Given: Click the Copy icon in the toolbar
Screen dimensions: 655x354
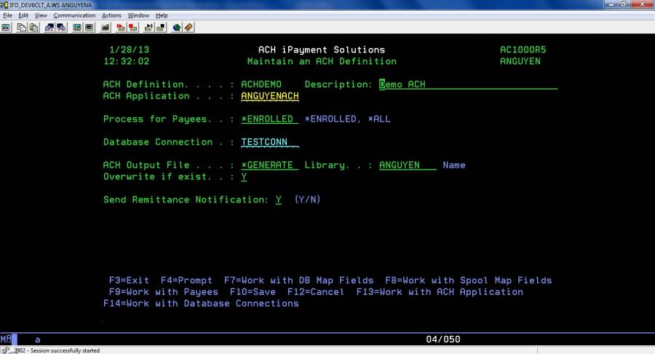Looking at the screenshot, I should (x=22, y=28).
